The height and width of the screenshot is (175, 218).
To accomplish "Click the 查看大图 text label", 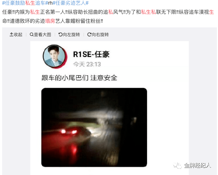I will point(43,35).
